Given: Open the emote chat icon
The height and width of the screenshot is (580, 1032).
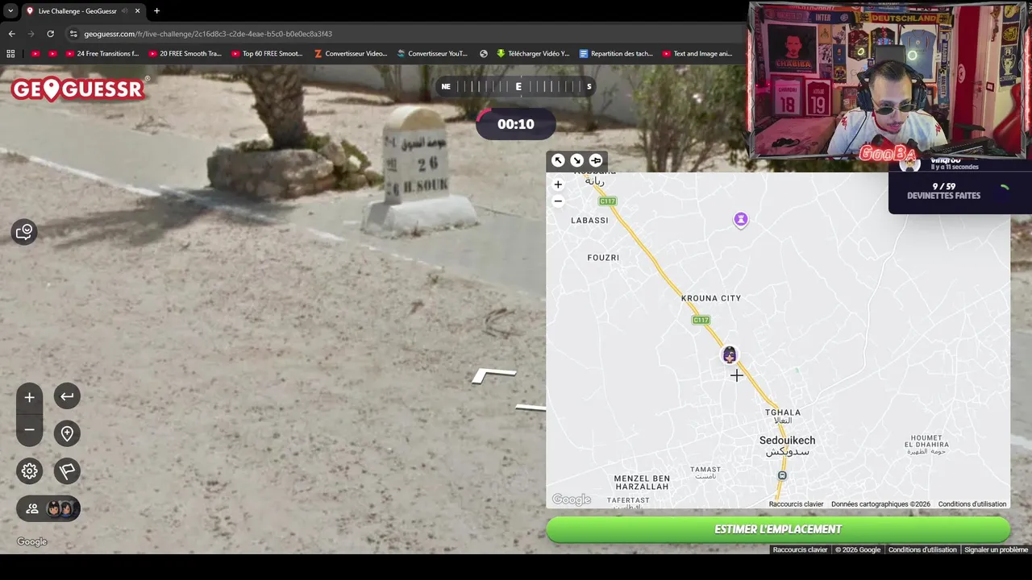Looking at the screenshot, I should point(24,232).
